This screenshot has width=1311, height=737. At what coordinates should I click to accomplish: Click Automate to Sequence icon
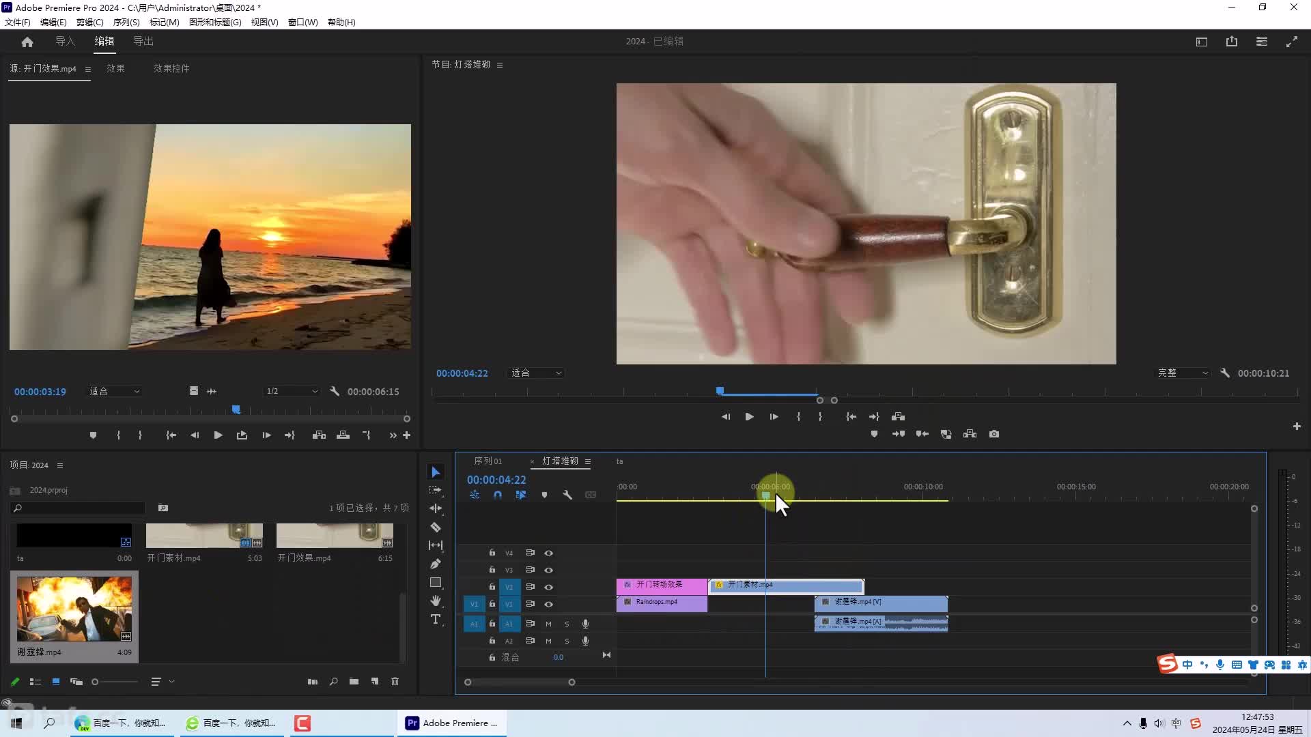313,682
